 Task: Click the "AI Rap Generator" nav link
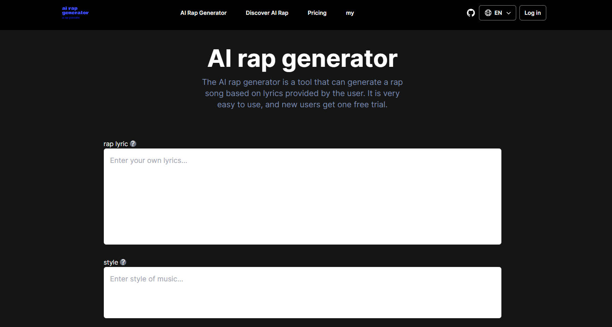pyautogui.click(x=203, y=12)
